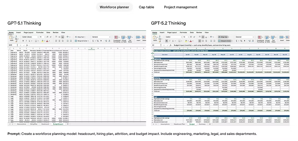Click the percent style icon in GPT-5.1 ribbon
The height and width of the screenshot is (141, 298).
(98, 41)
